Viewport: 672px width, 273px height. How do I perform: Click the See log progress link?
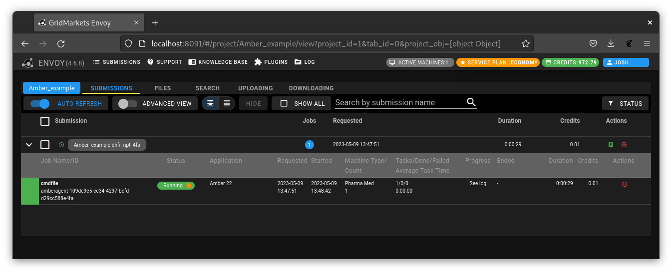[x=478, y=184]
